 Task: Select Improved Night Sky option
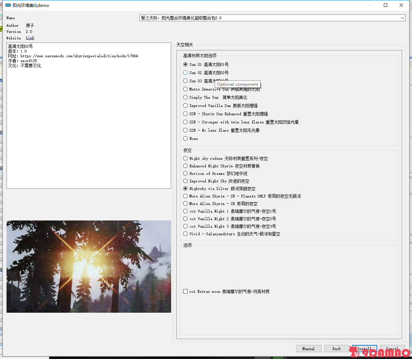click(186, 181)
